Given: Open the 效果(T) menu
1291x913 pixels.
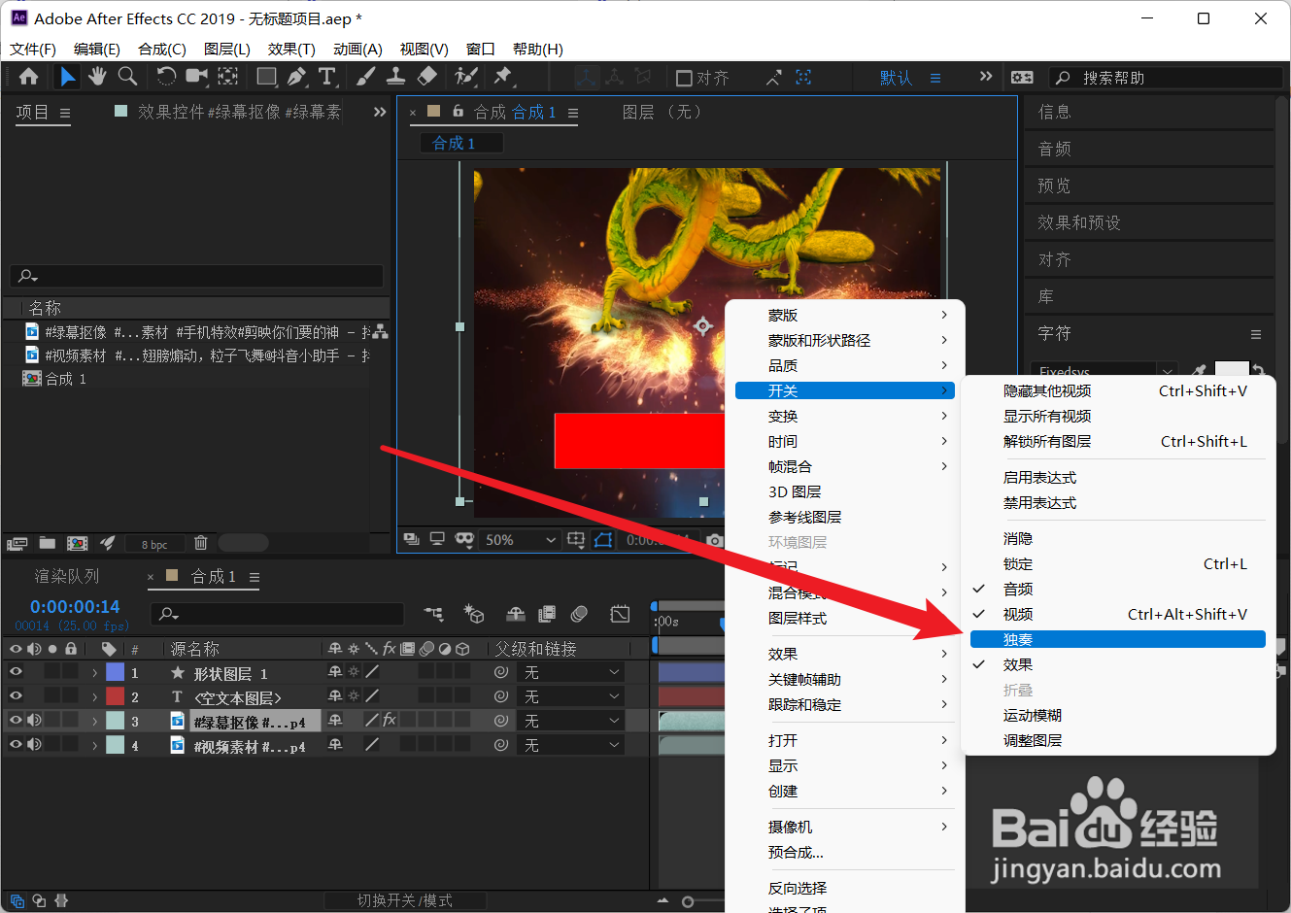Looking at the screenshot, I should tap(291, 49).
